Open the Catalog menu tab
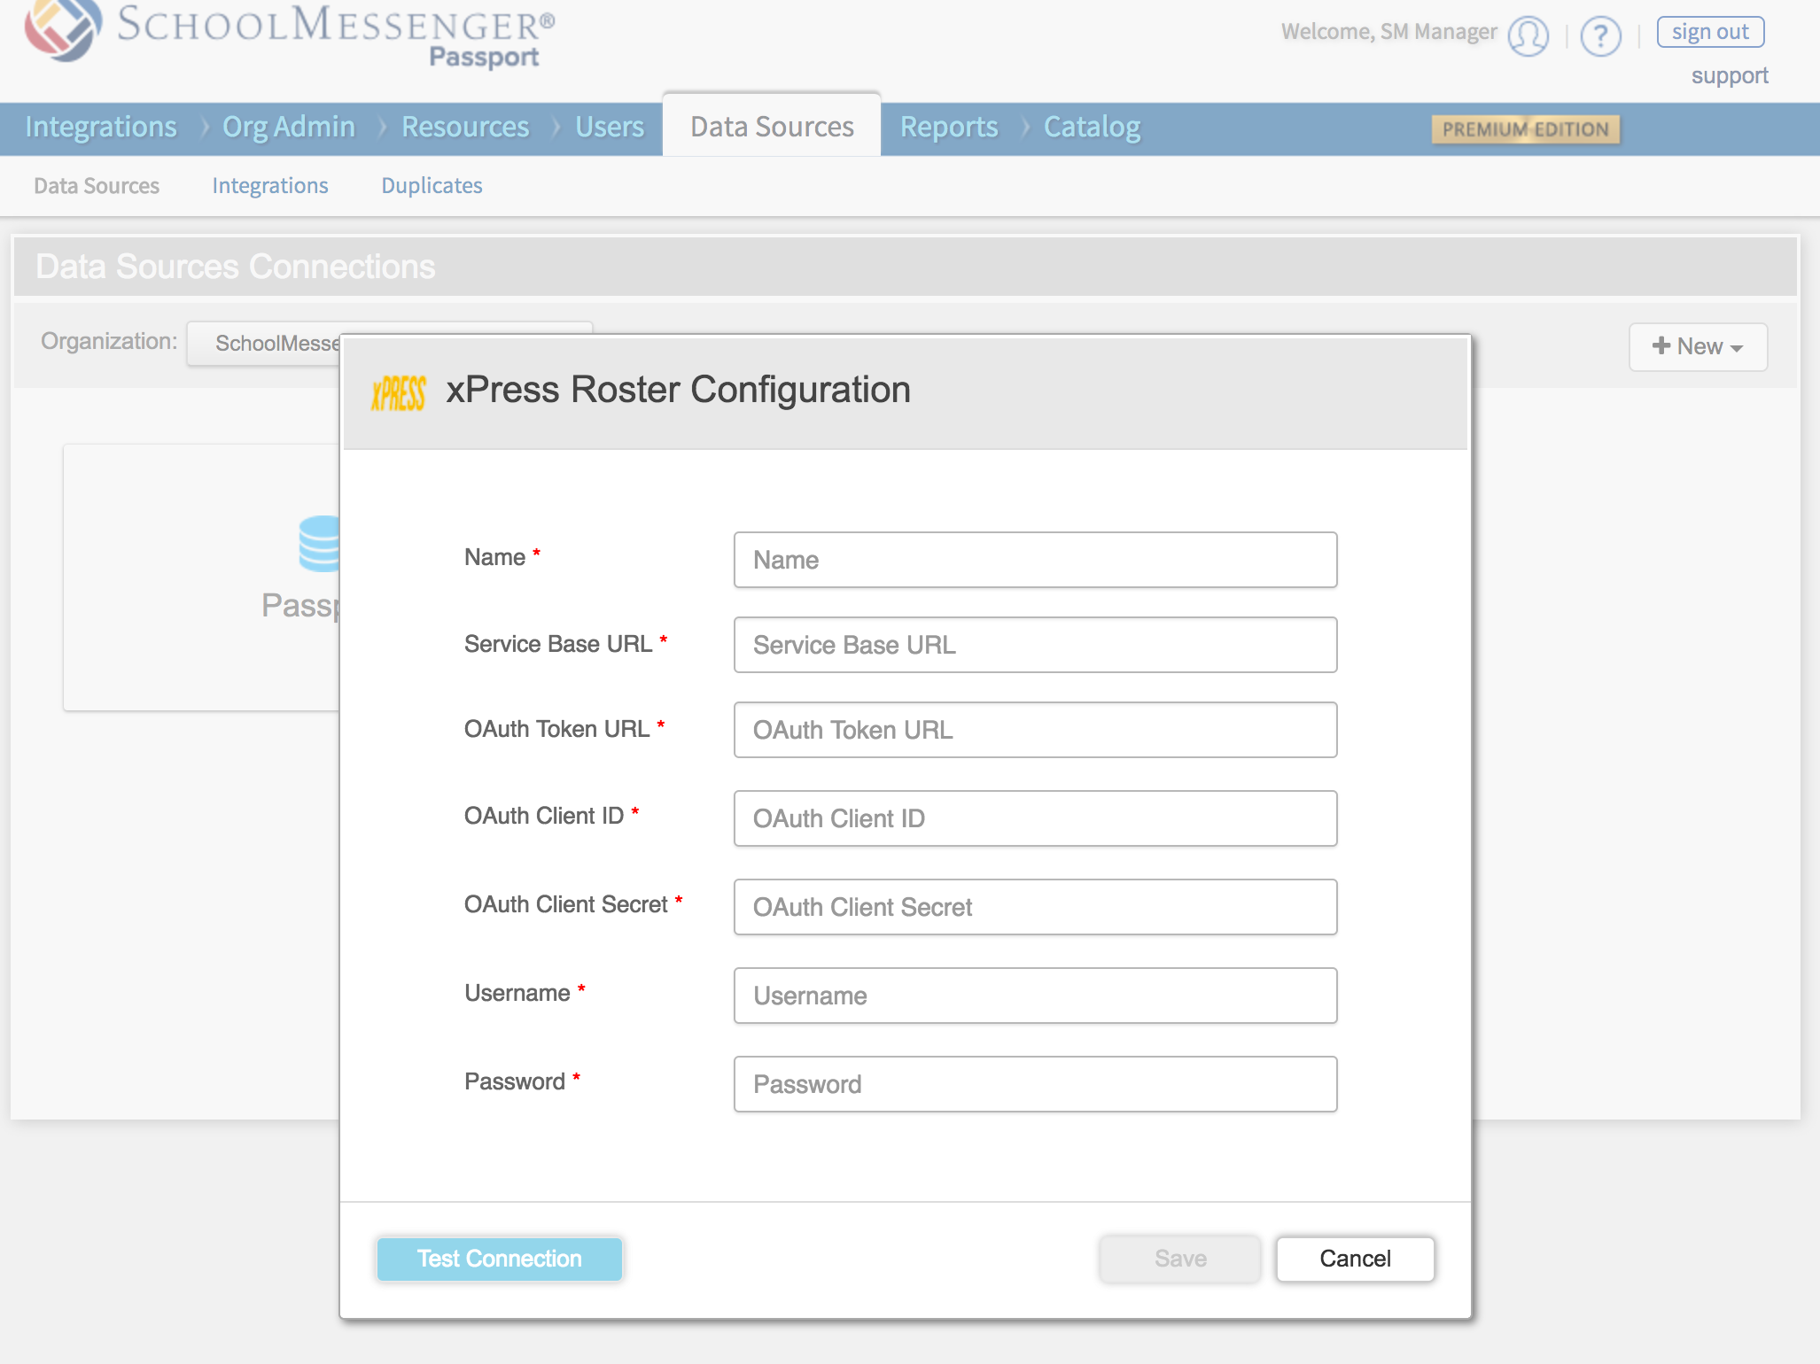 pyautogui.click(x=1092, y=128)
